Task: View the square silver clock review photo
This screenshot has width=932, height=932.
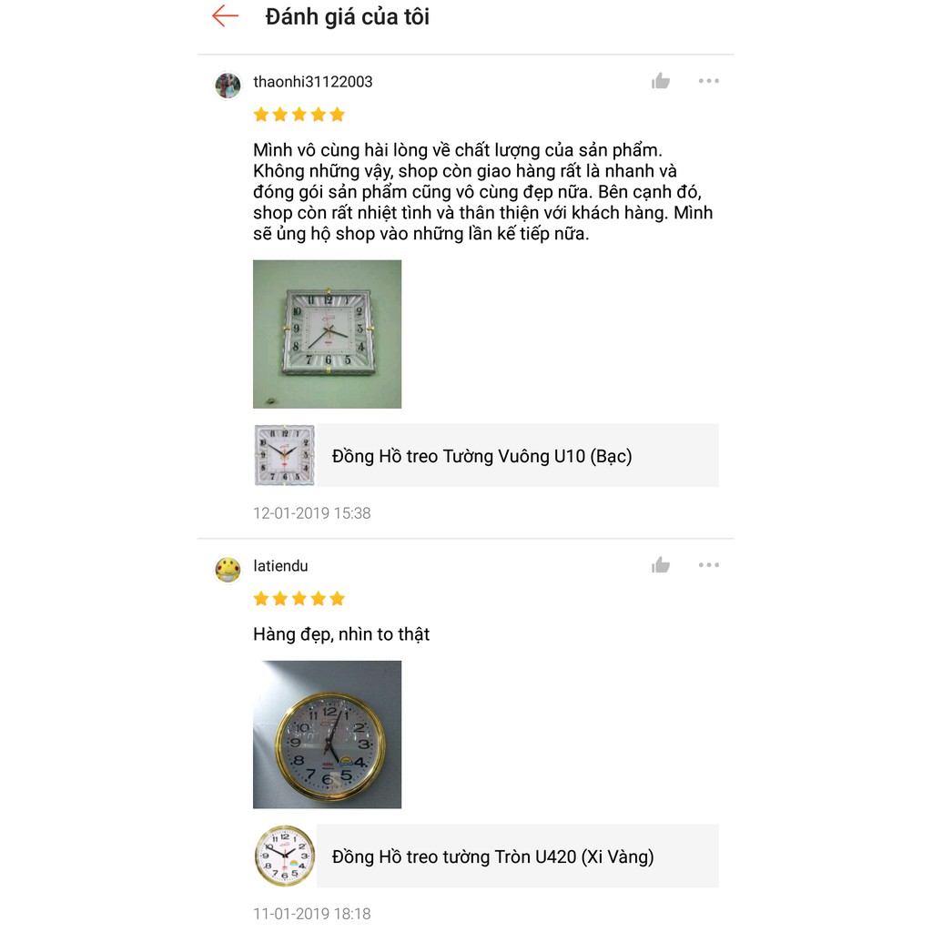Action: point(327,334)
